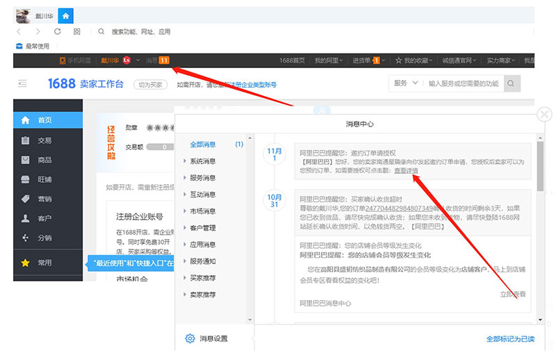This screenshot has height=360, width=556.
Task: Go back with the browser back arrow
Action: (x=19, y=31)
